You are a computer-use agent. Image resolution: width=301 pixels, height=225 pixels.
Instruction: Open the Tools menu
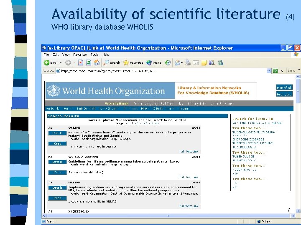click(x=94, y=55)
